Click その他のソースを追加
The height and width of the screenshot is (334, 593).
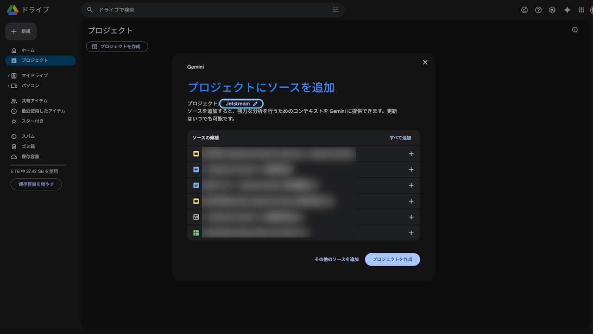click(x=337, y=259)
